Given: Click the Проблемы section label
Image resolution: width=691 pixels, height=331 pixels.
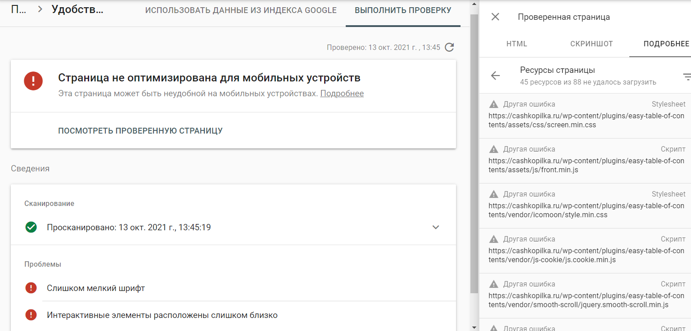Looking at the screenshot, I should pyautogui.click(x=43, y=264).
